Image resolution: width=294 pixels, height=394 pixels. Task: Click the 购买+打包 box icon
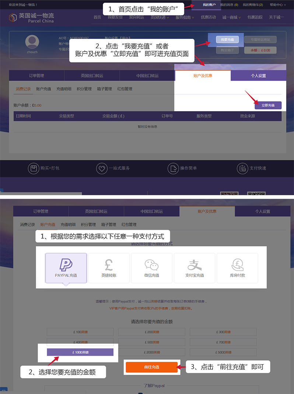34,168
